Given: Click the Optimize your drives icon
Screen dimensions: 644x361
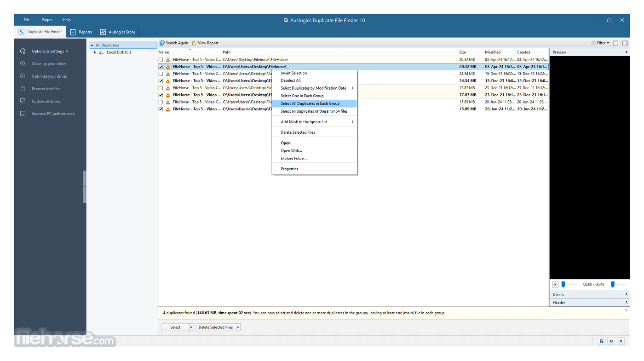Looking at the screenshot, I should [x=23, y=76].
